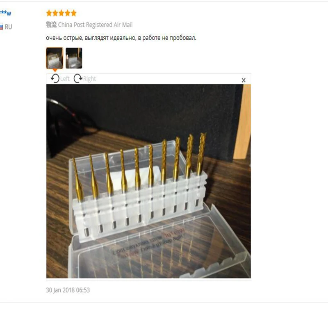The image size is (328, 328).
Task: Click the China Post Registered Air Mail text
Action: point(95,25)
